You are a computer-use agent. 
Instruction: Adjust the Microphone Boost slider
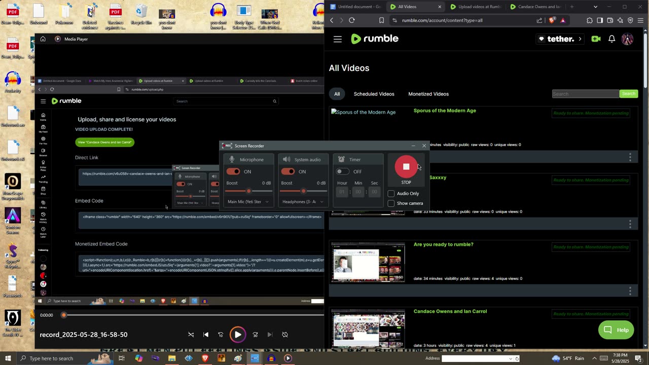248,191
